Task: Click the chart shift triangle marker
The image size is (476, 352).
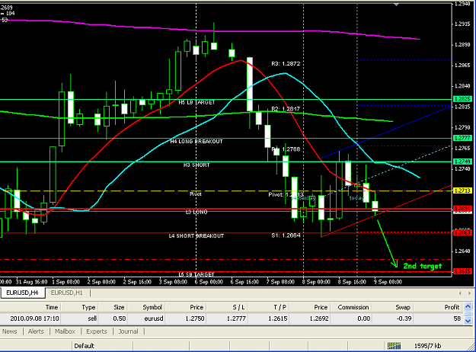Action: tap(396, 5)
